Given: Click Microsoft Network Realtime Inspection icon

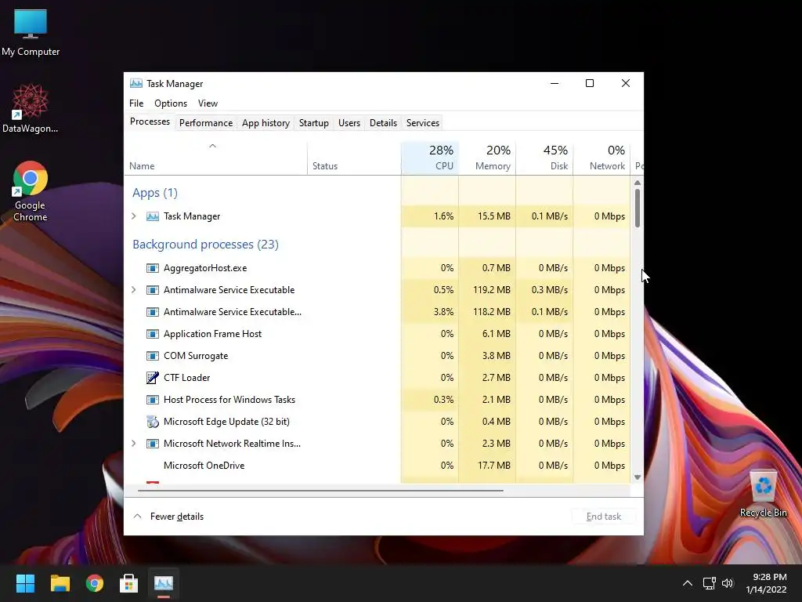Looking at the screenshot, I should pyautogui.click(x=153, y=444).
